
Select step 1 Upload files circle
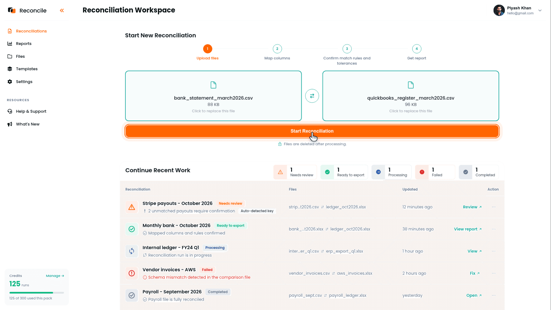click(x=207, y=49)
